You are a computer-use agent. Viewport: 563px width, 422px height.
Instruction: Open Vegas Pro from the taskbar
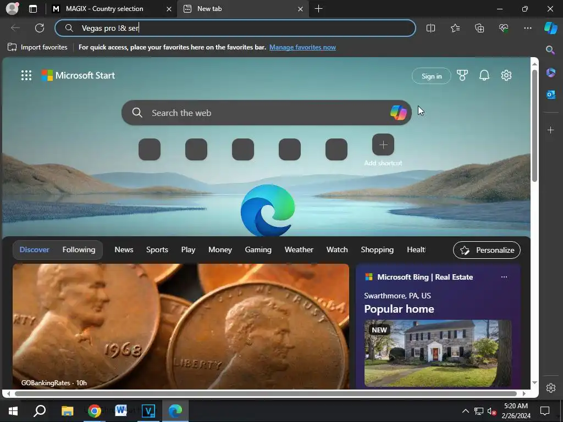tap(148, 410)
